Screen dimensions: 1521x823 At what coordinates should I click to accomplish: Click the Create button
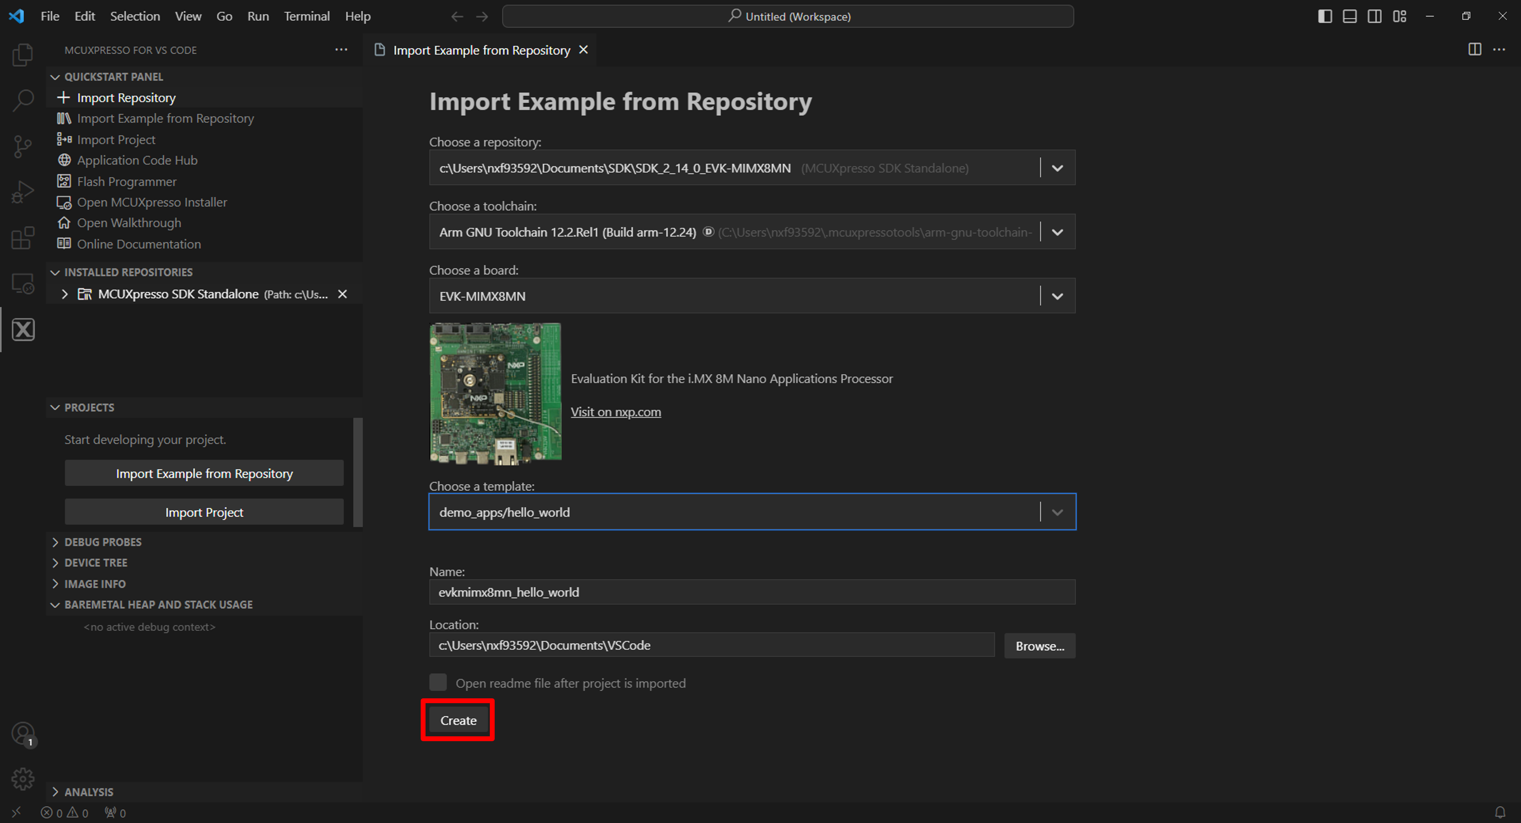point(458,720)
